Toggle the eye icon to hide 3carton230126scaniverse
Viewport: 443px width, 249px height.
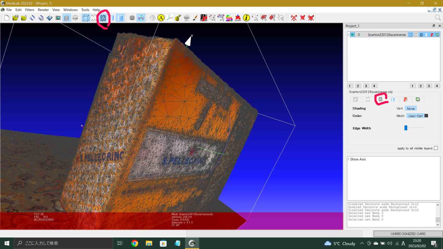(x=352, y=35)
